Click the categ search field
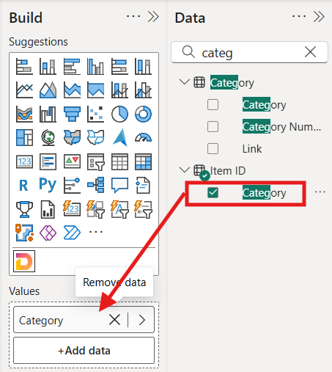 coord(249,52)
